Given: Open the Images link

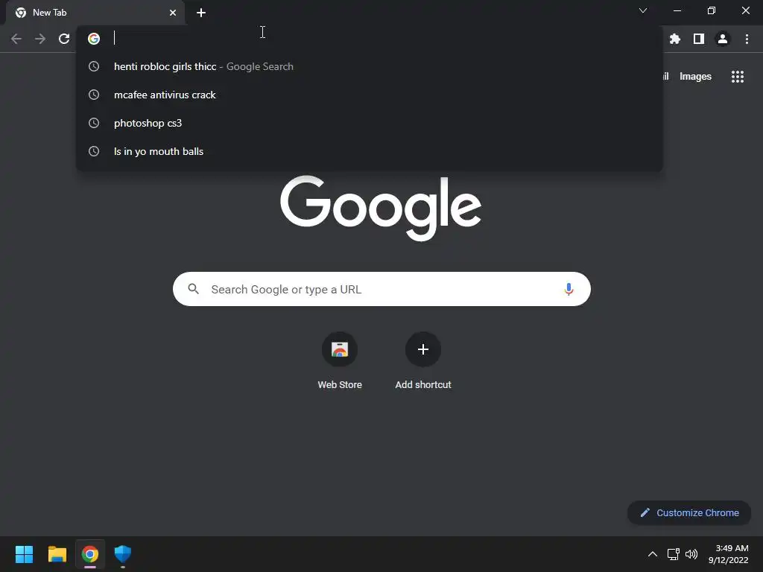Looking at the screenshot, I should 695,77.
